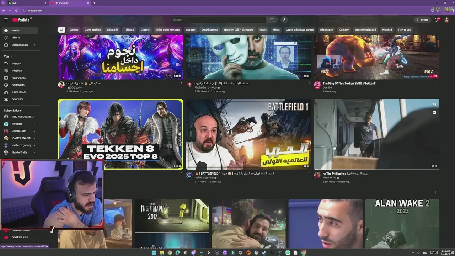The height and width of the screenshot is (256, 455).
Task: Select the Mixes filter chip
Action: click(x=276, y=30)
